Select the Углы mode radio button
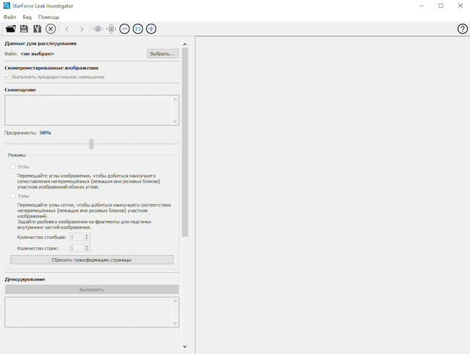The image size is (470, 354). tap(12, 166)
